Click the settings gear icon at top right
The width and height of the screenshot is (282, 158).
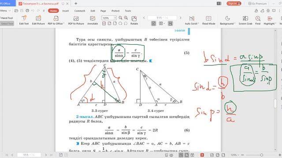point(268,11)
